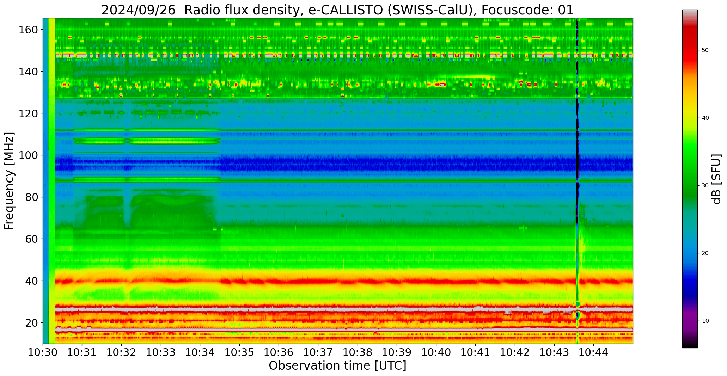The height and width of the screenshot is (376, 727).
Task: Click the 'Frequency [MHz]' y-axis label
Action: coord(10,181)
